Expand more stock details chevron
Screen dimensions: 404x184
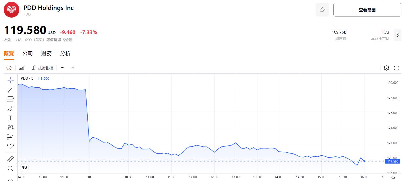pyautogui.click(x=397, y=35)
